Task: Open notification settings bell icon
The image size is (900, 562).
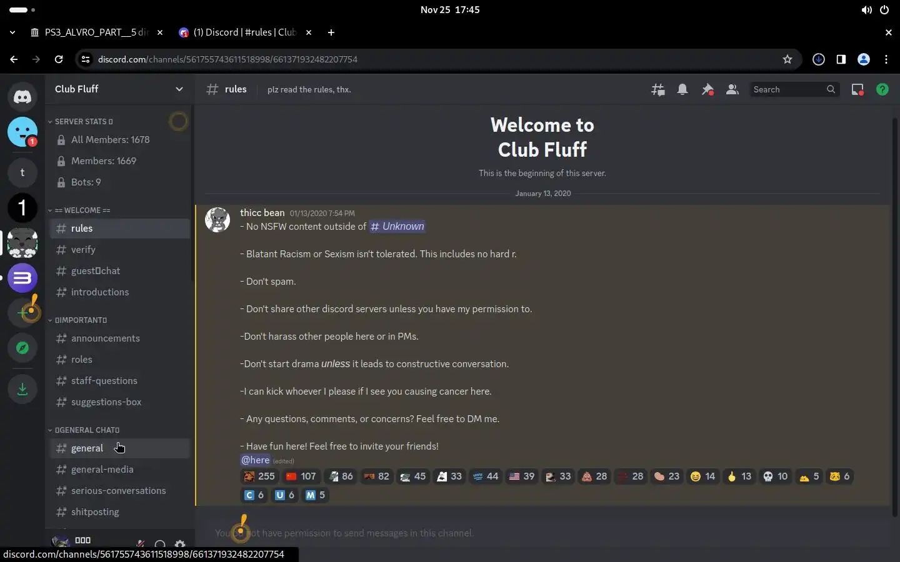Action: point(682,89)
